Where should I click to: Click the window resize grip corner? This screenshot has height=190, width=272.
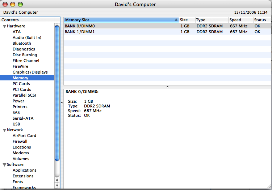pyautogui.click(x=269, y=186)
